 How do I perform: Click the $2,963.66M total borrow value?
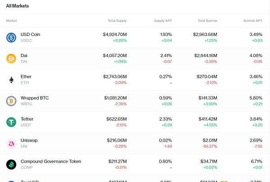pos(205,35)
